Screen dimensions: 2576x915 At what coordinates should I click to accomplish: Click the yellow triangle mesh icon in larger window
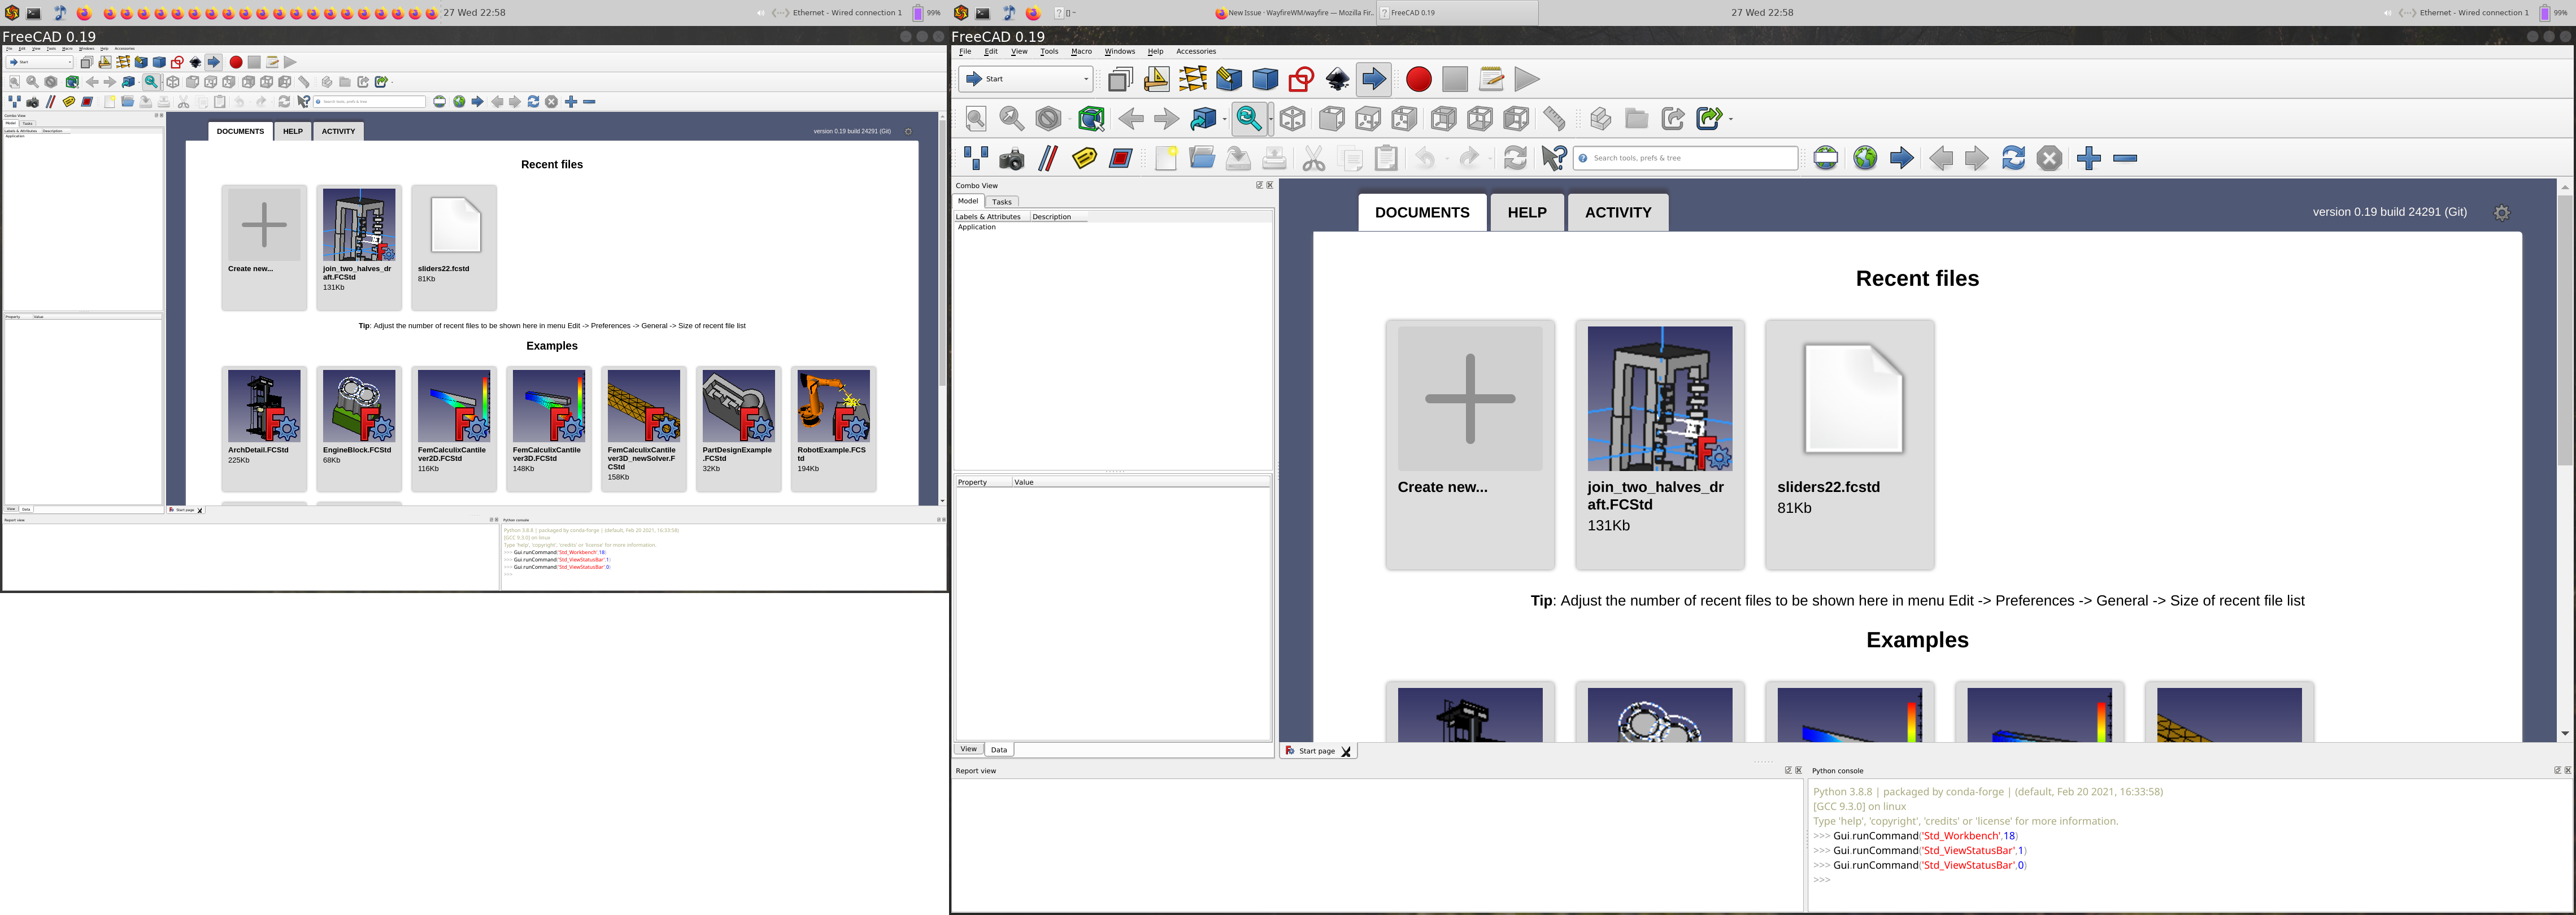tap(1193, 79)
